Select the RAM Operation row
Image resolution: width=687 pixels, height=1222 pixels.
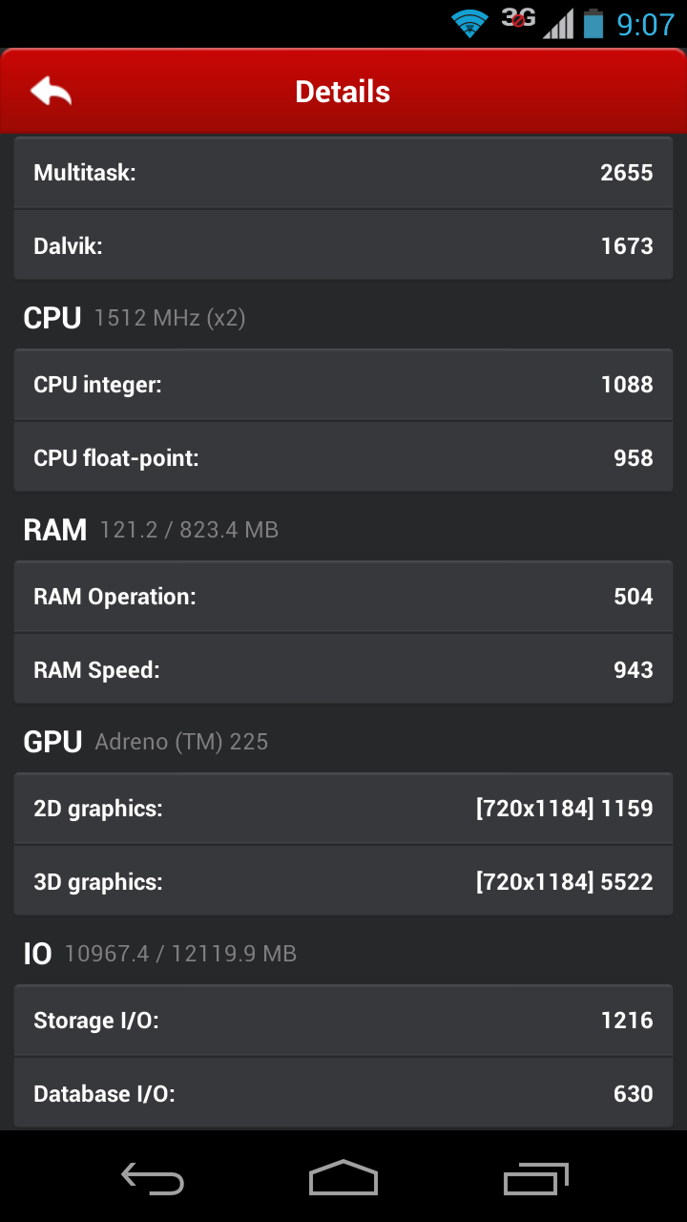343,597
